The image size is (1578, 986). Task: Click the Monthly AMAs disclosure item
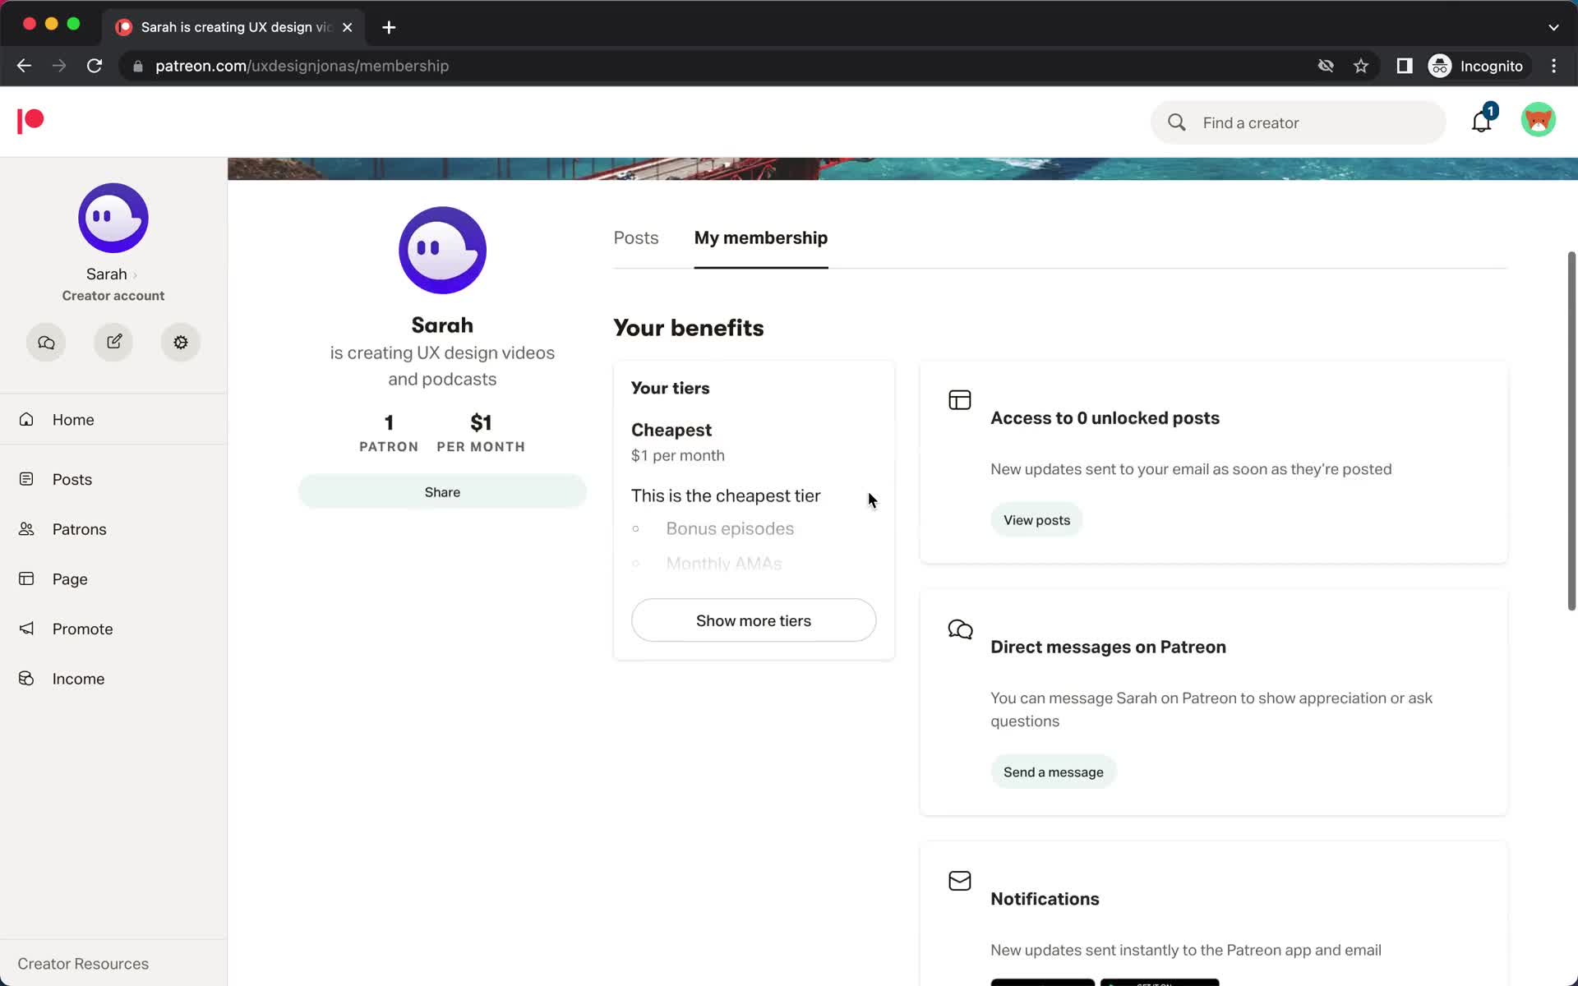(722, 562)
